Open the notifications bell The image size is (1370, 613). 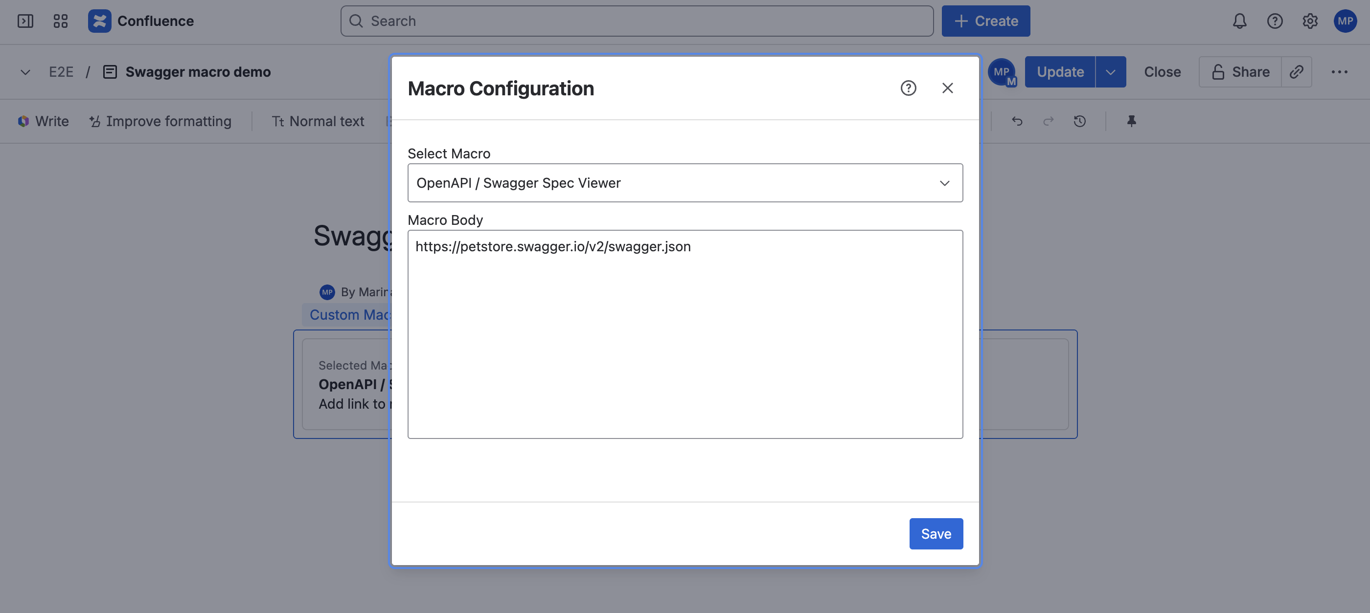(x=1239, y=21)
